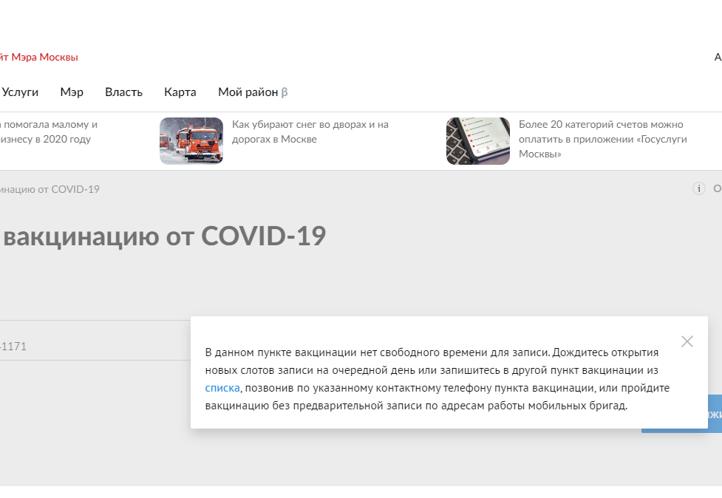Open the 'списка' link in notification
The image size is (722, 498).
coord(222,388)
